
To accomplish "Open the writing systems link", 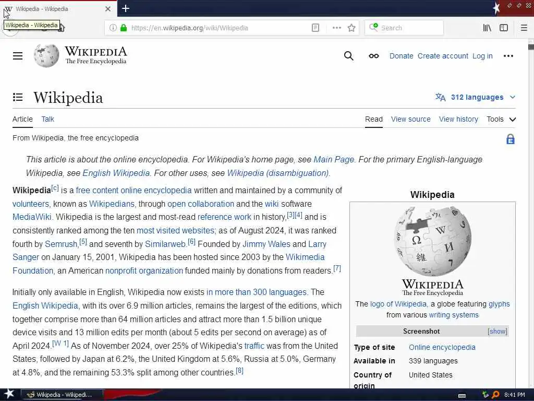I will pyautogui.click(x=454, y=315).
